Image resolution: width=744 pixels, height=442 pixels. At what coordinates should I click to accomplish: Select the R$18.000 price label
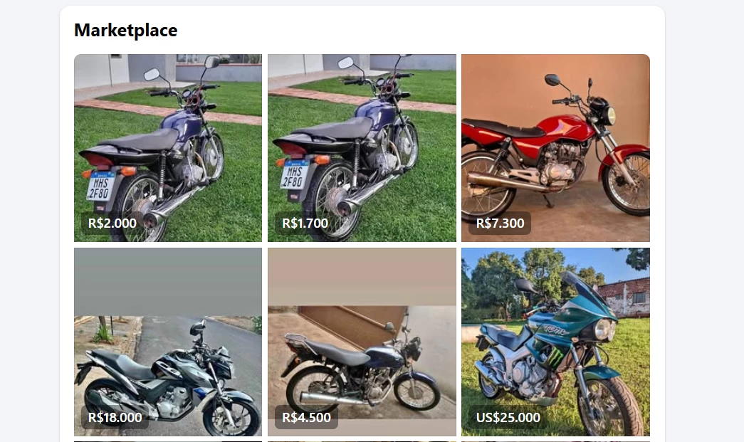[x=115, y=418]
